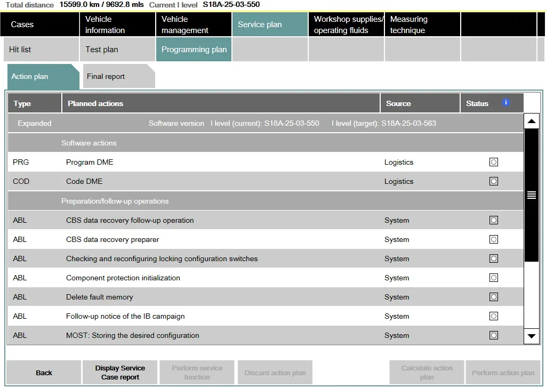Viewport: 546px width, 388px height.
Task: Select the Code DME action row text
Action: (84, 181)
